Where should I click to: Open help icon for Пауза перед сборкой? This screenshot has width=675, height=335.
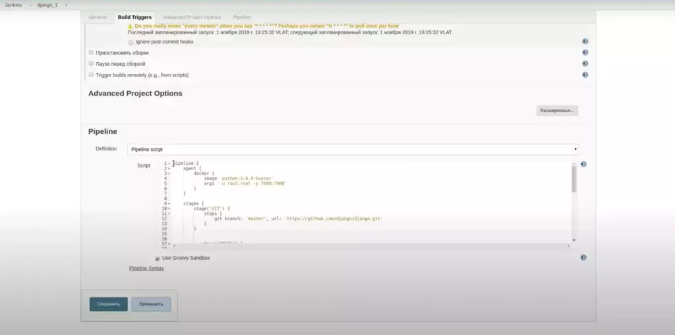pos(585,63)
